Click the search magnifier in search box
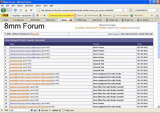Image resolution: width=160 pixels, height=113 pixels. (157, 10)
